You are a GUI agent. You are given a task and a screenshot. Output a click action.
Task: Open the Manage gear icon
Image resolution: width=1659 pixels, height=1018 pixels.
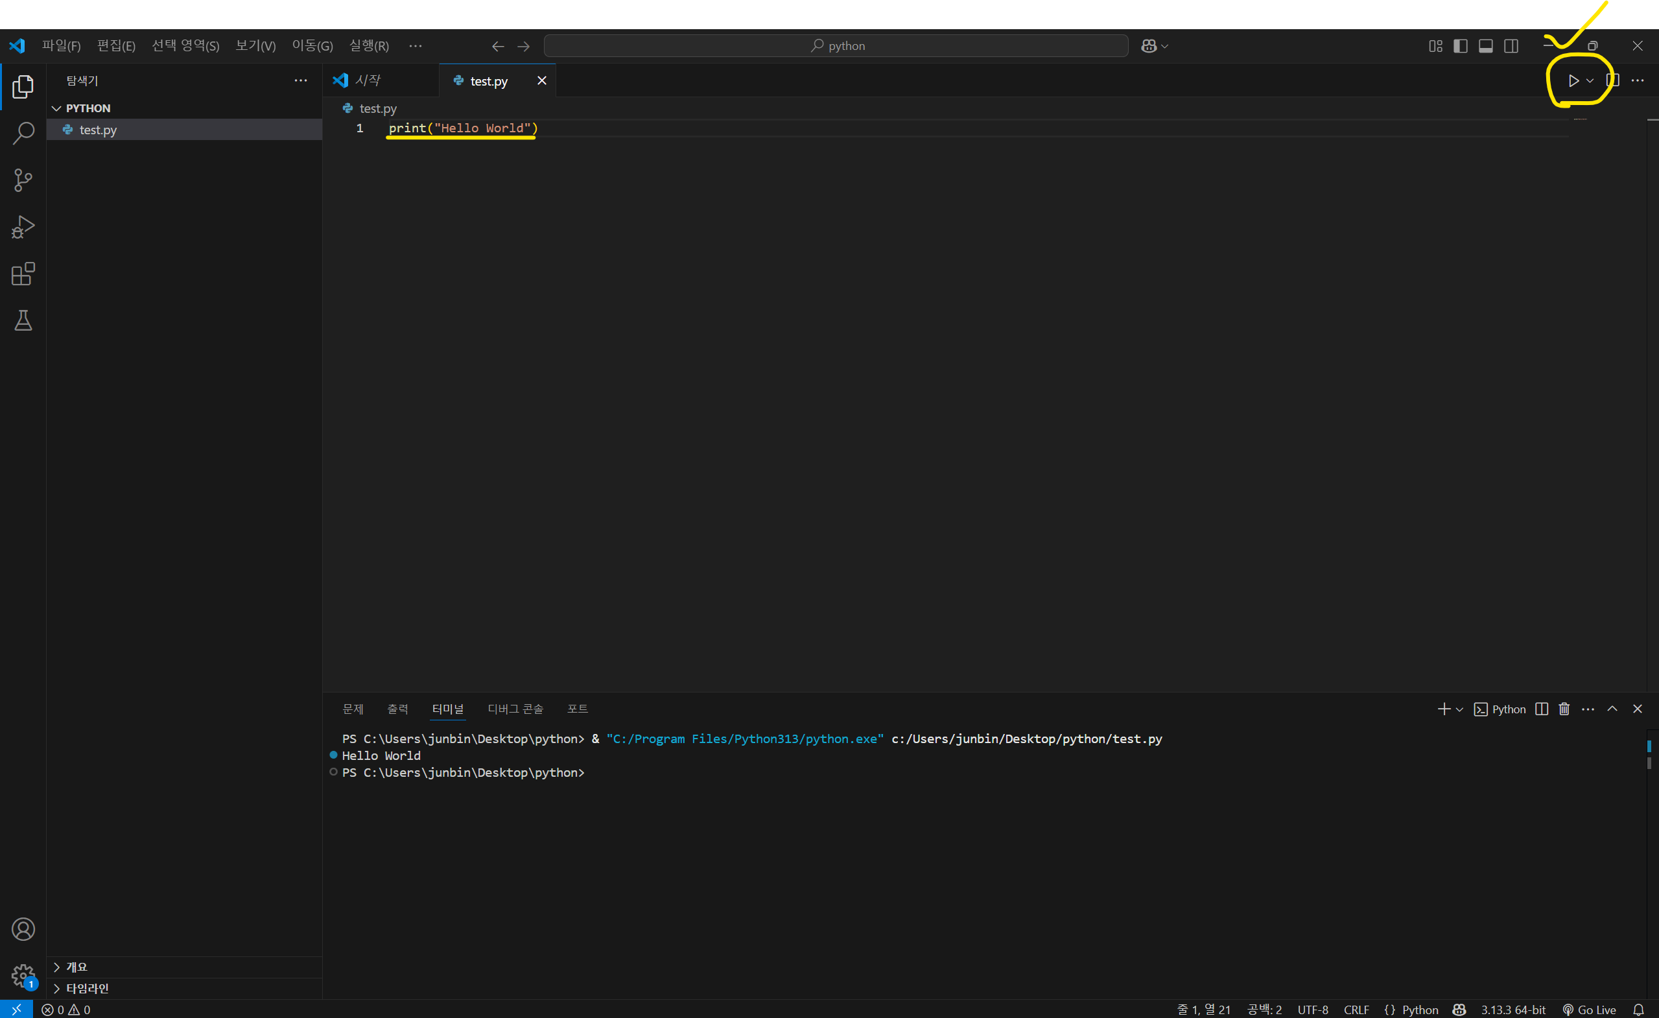pyautogui.click(x=23, y=975)
